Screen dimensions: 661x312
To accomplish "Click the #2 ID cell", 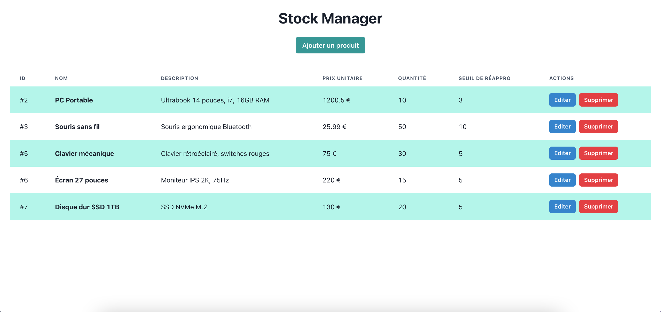I will [x=24, y=100].
